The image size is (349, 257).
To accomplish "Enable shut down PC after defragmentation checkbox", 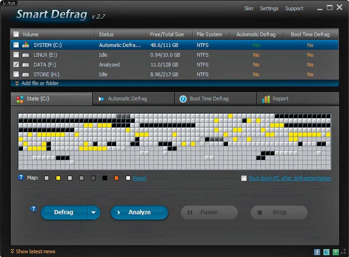I will [244, 178].
